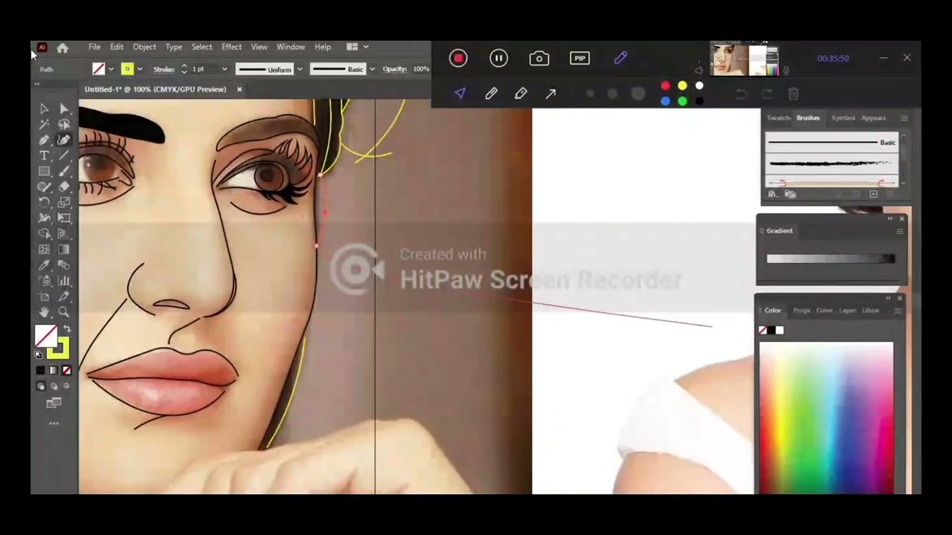Toggle PIP mode in HitPaw recorder
The image size is (952, 535).
point(579,58)
